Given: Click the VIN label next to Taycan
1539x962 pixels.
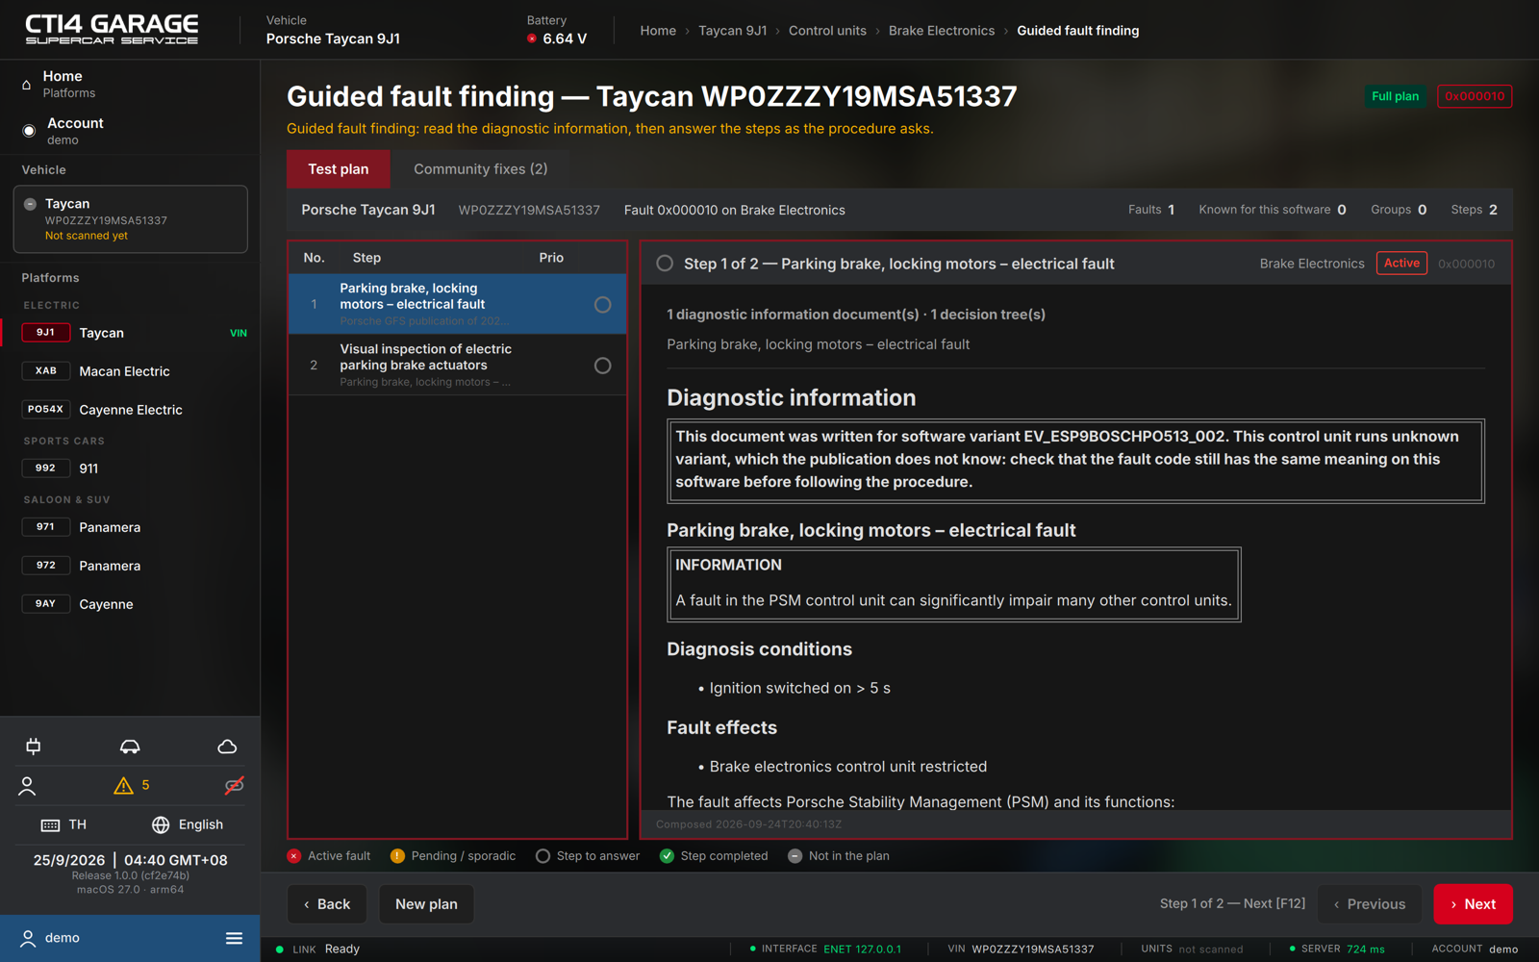Looking at the screenshot, I should [239, 333].
